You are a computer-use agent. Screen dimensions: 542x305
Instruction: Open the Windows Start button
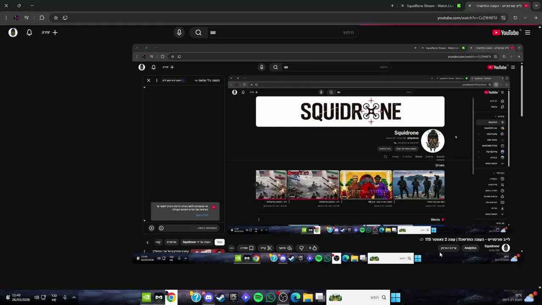[x=395, y=297]
